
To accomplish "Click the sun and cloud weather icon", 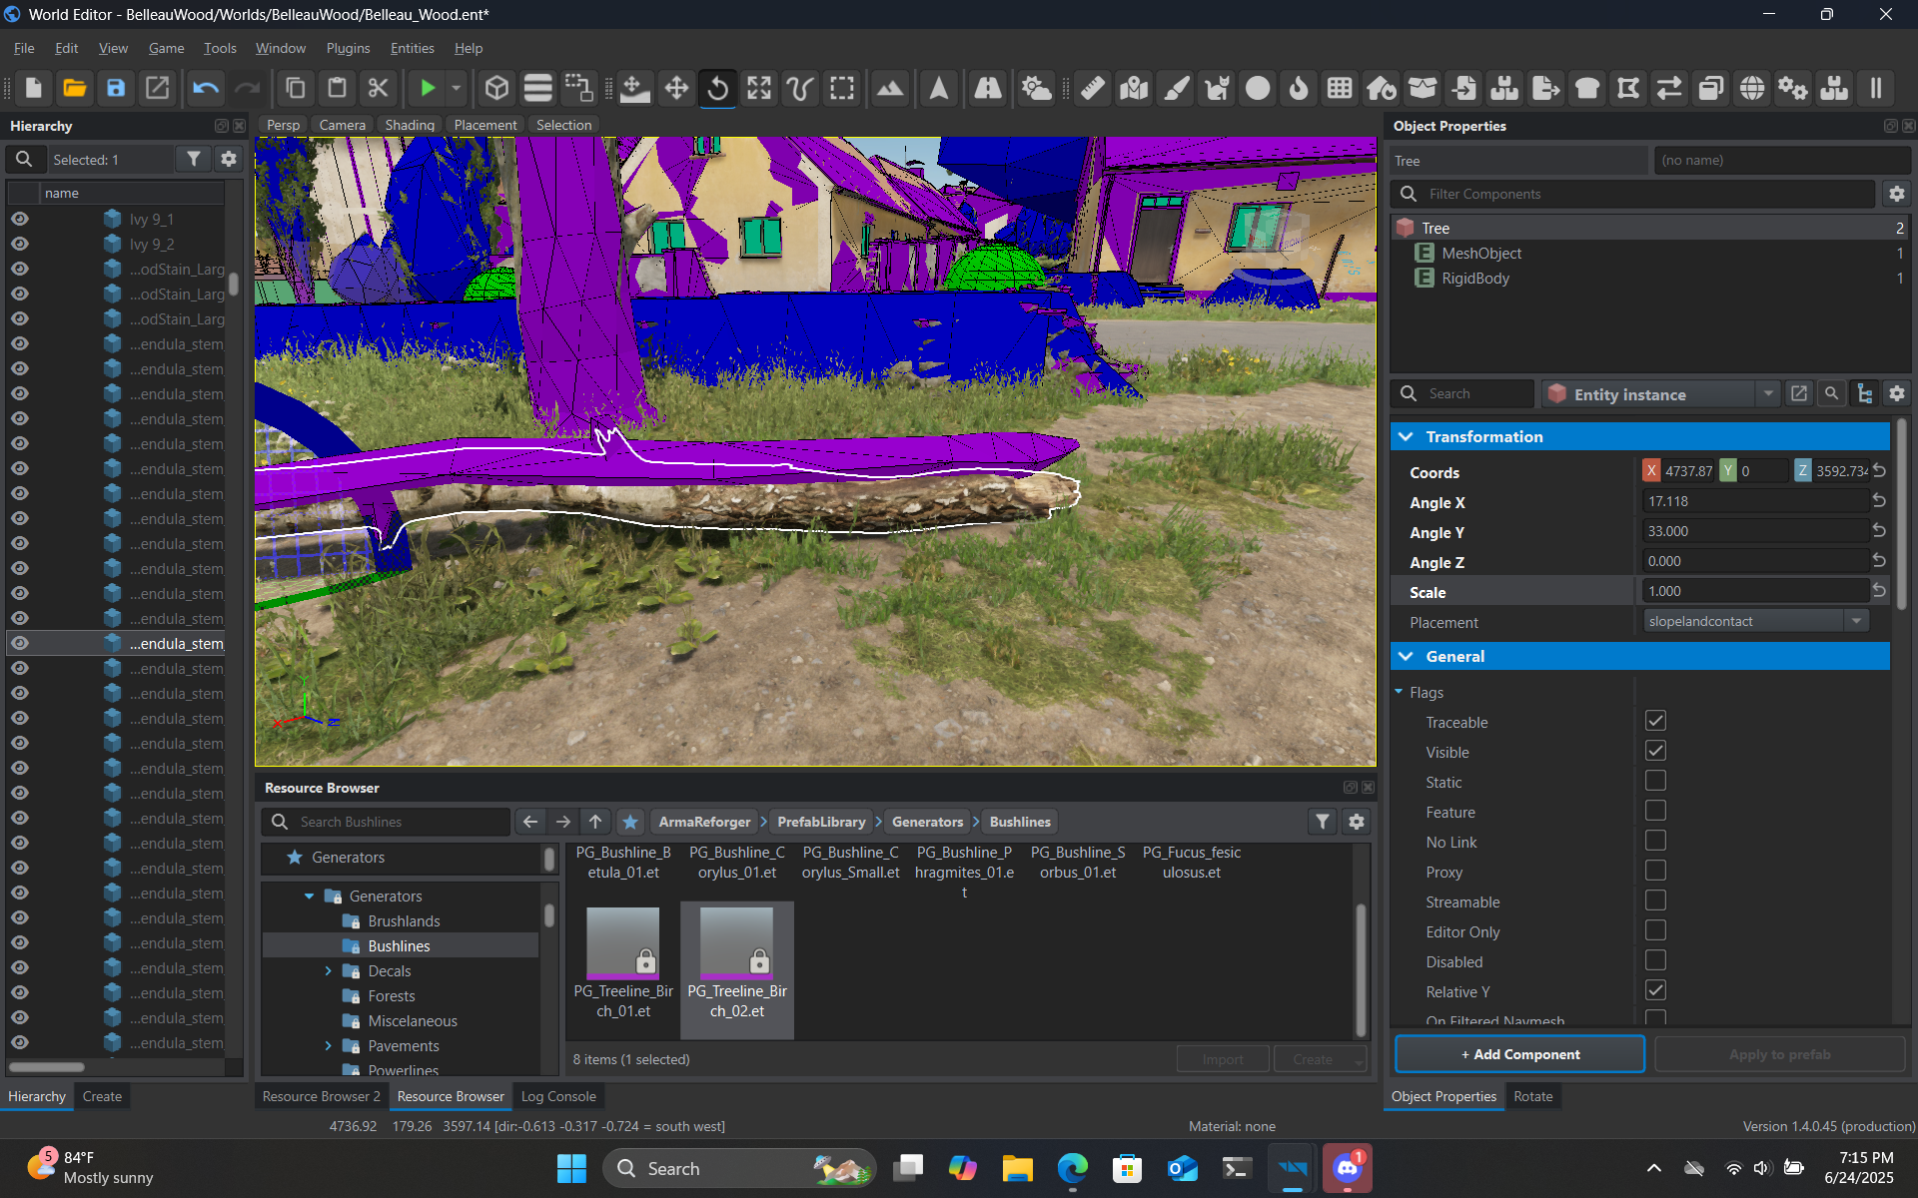I will tap(1036, 88).
